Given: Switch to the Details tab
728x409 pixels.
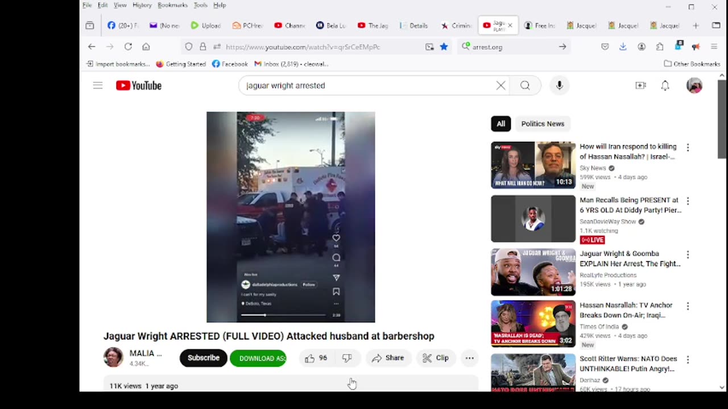Looking at the screenshot, I should 414,26.
